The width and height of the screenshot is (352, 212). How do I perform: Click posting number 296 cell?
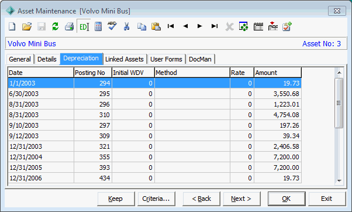pyautogui.click(x=93, y=104)
